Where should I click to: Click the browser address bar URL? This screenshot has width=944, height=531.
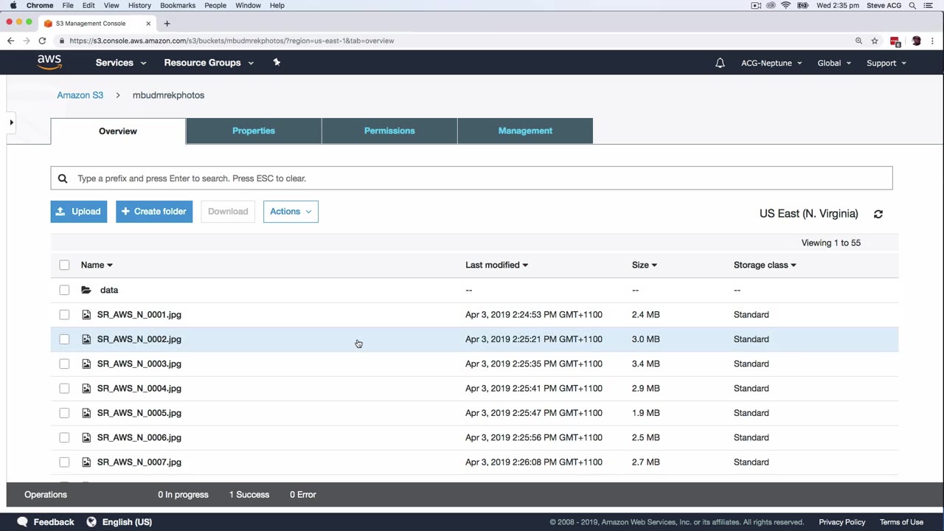232,41
